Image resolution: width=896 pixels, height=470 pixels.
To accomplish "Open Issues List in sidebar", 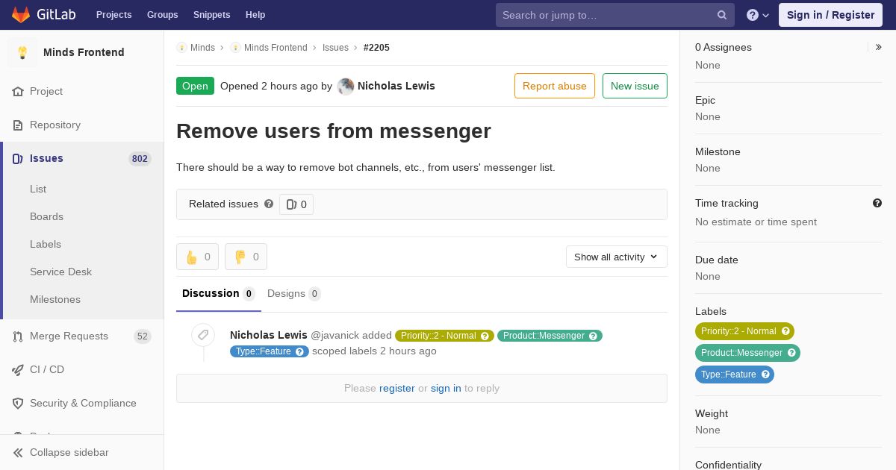I will [38, 189].
